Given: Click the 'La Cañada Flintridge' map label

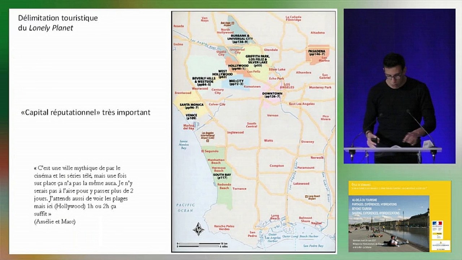Looking at the screenshot, I should click(293, 18).
